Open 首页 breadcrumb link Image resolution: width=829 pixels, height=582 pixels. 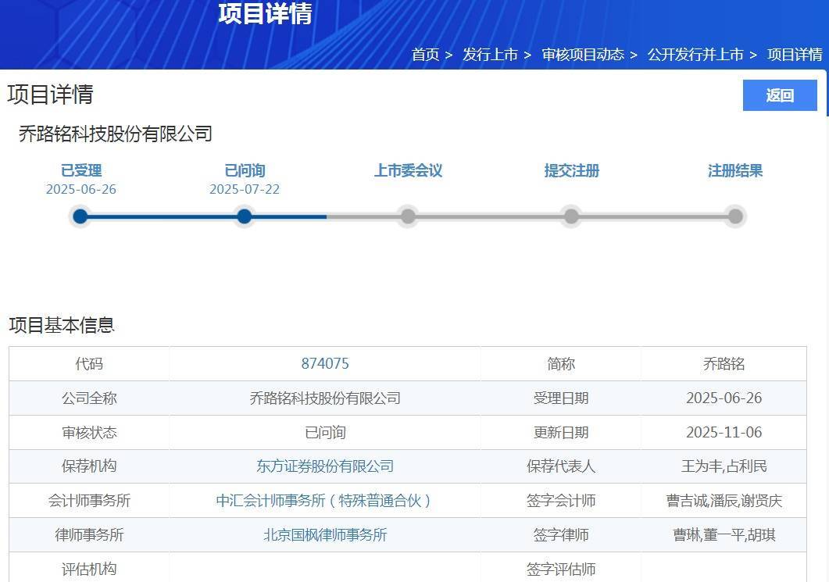click(x=425, y=55)
